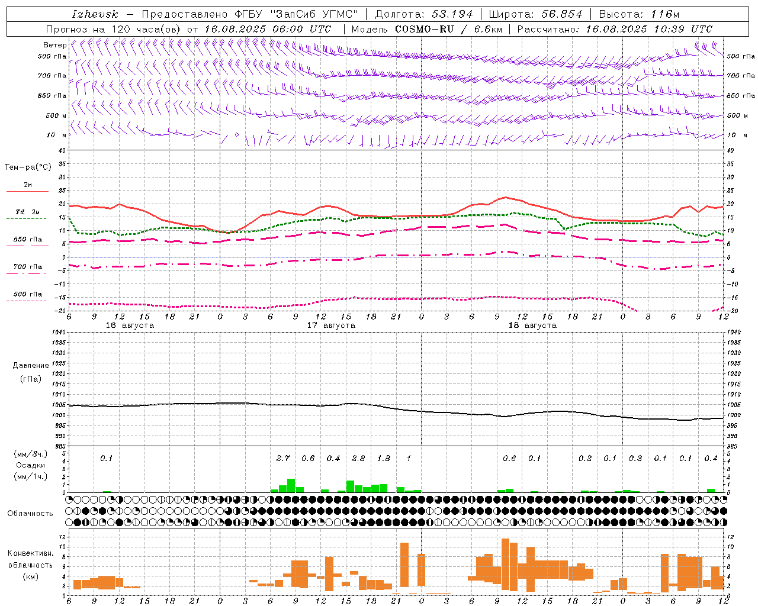Click the precipitation value 2.8
Screen dimensions: 758x606
[x=358, y=458]
